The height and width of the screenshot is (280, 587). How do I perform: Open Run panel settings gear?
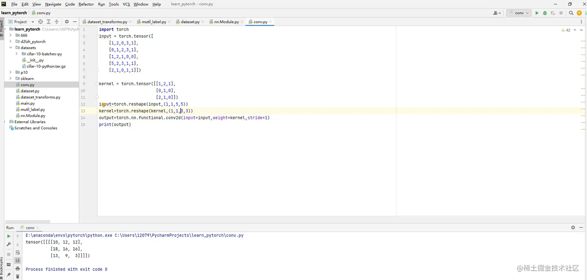tap(573, 227)
